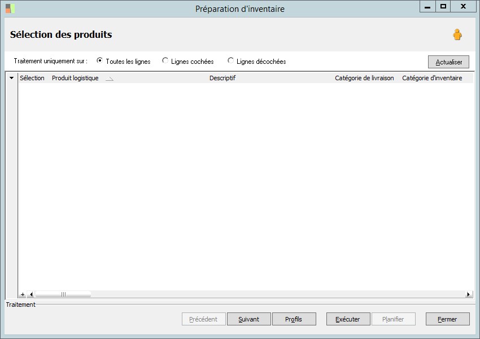480x339 pixels.
Task: Minimize the Préparation d'inventaire window
Action: (x=427, y=6)
